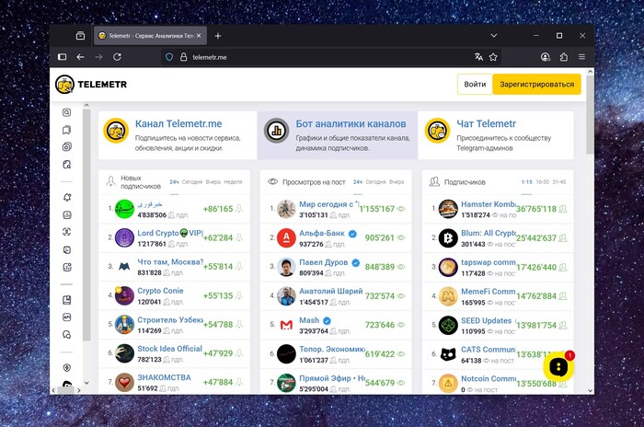Open the browser application hamburger menu

[581, 56]
